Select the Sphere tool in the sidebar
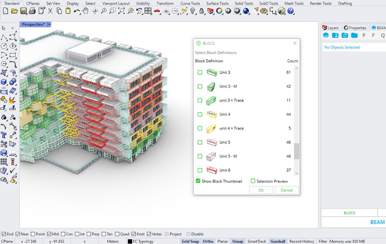The width and height of the screenshot is (386, 244). [x=13, y=81]
